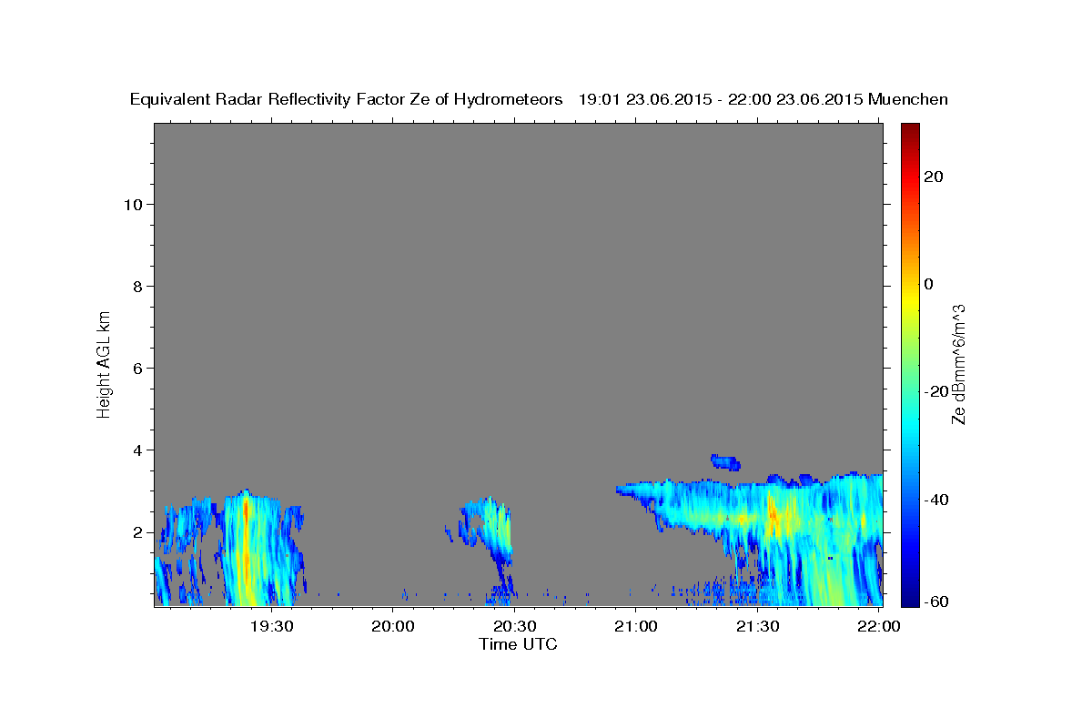Click the colorbar value label 20

pos(934,177)
